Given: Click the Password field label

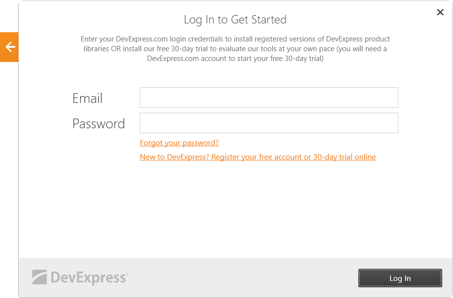Looking at the screenshot, I should coord(99,123).
